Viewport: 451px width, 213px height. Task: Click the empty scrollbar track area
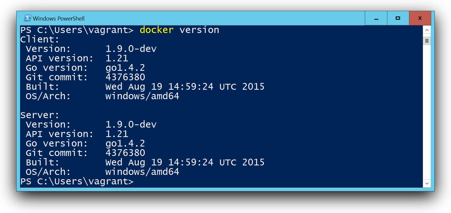point(427,108)
